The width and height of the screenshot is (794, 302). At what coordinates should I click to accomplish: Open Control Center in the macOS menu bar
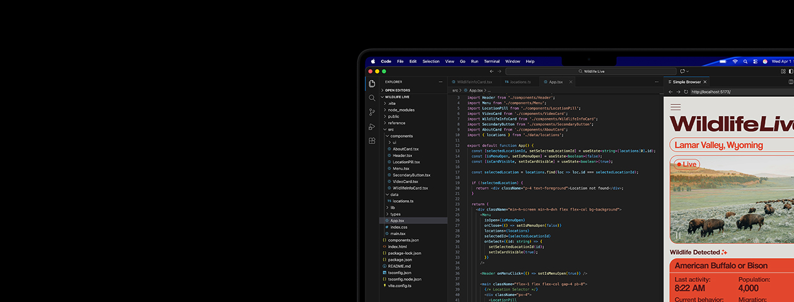[x=755, y=62]
